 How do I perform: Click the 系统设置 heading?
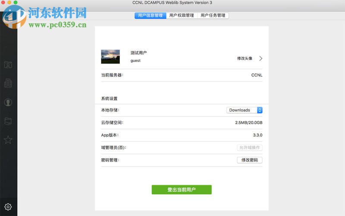[x=110, y=98]
